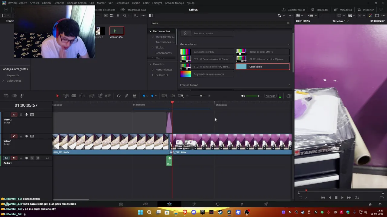Image resolution: width=387 pixels, height=217 pixels.
Task: Open the Marcar menu
Action: click(101, 3)
